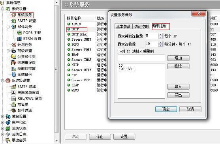Click the 灰名单 icon

point(13,105)
